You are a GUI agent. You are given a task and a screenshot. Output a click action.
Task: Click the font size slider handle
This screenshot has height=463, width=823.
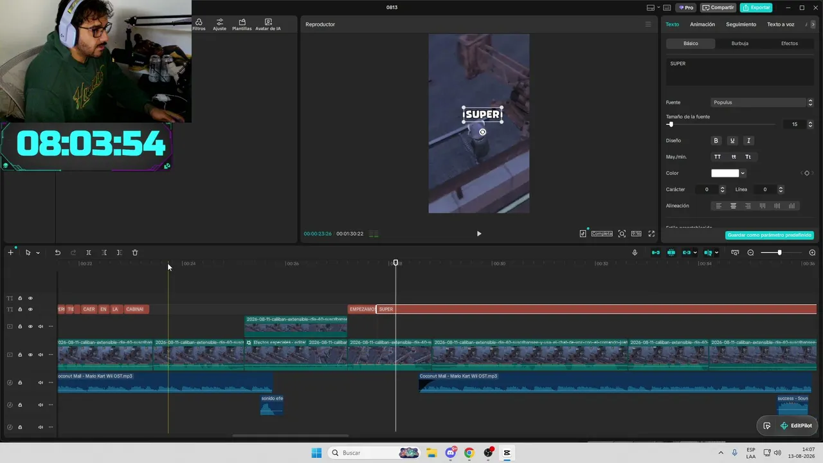click(671, 124)
